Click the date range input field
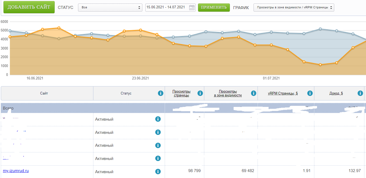This screenshot has width=366, height=178. [166, 7]
